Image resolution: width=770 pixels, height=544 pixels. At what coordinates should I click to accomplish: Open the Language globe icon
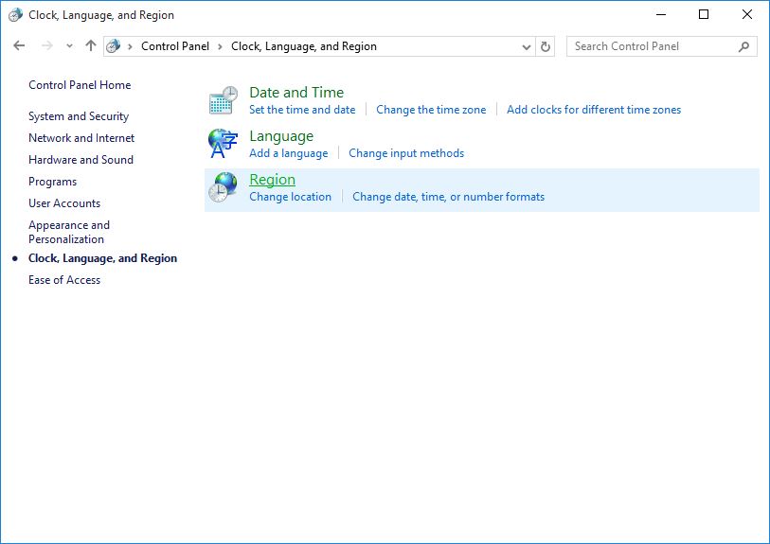click(x=223, y=144)
